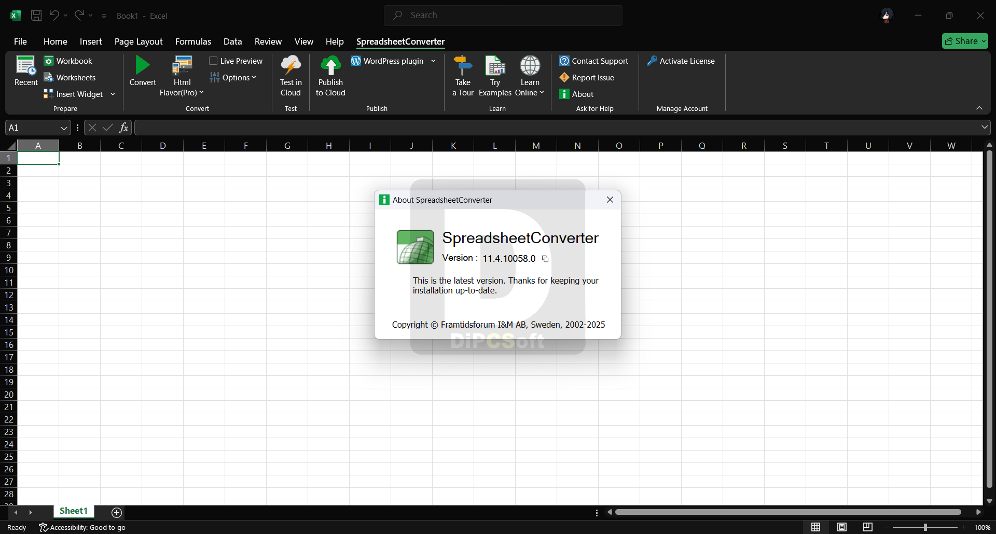The image size is (996, 534).
Task: Open the Review tab
Action: [x=268, y=41]
